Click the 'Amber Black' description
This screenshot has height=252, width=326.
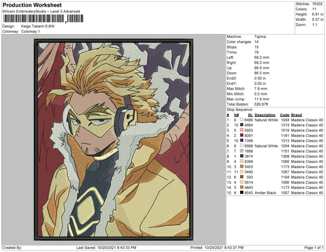pyautogui.click(x=265, y=193)
